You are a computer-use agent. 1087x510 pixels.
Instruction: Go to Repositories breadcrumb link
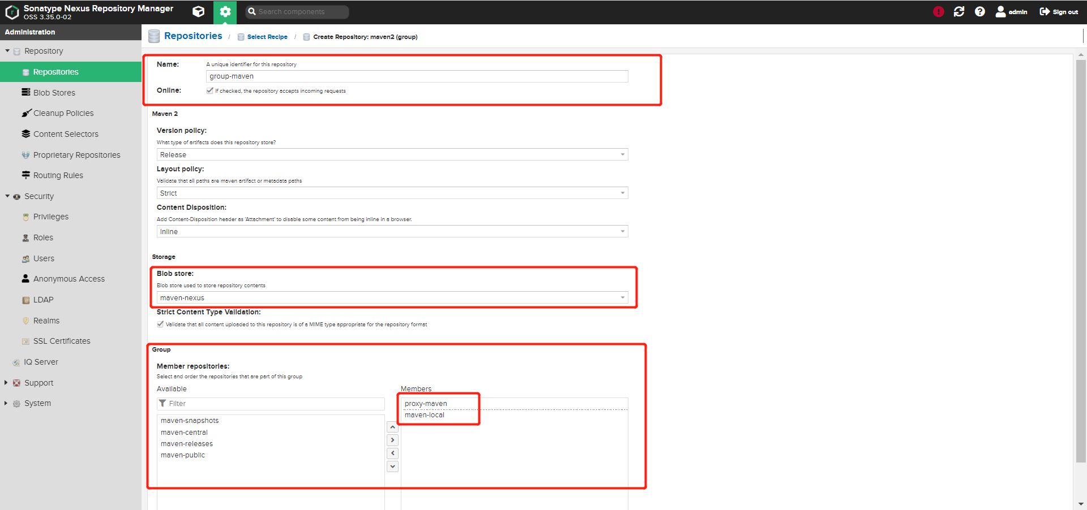(x=193, y=36)
